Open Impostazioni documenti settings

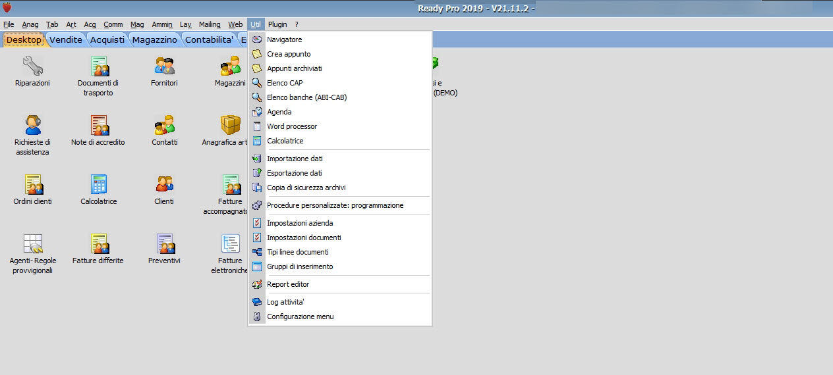(340, 238)
